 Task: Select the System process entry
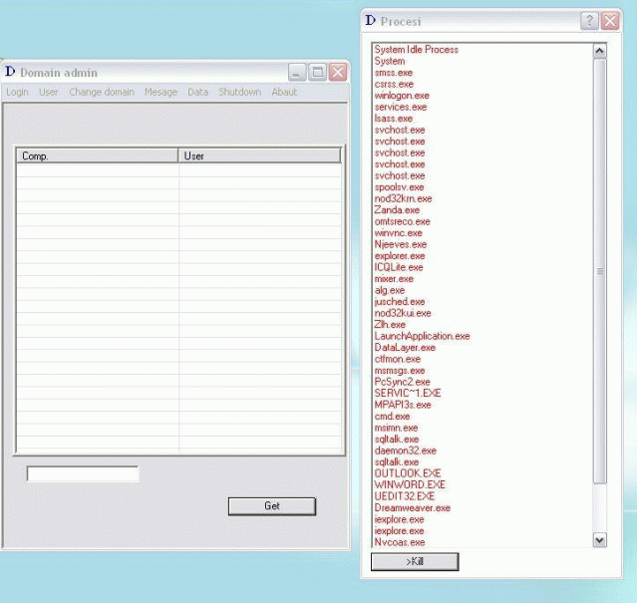click(x=390, y=62)
